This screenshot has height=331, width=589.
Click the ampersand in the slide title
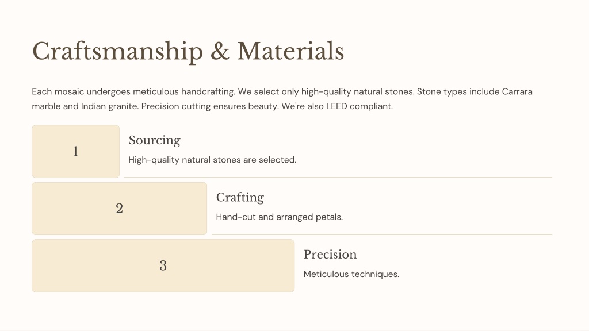click(220, 51)
